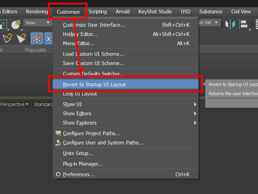Click the Preferences gear icon

click(x=58, y=174)
